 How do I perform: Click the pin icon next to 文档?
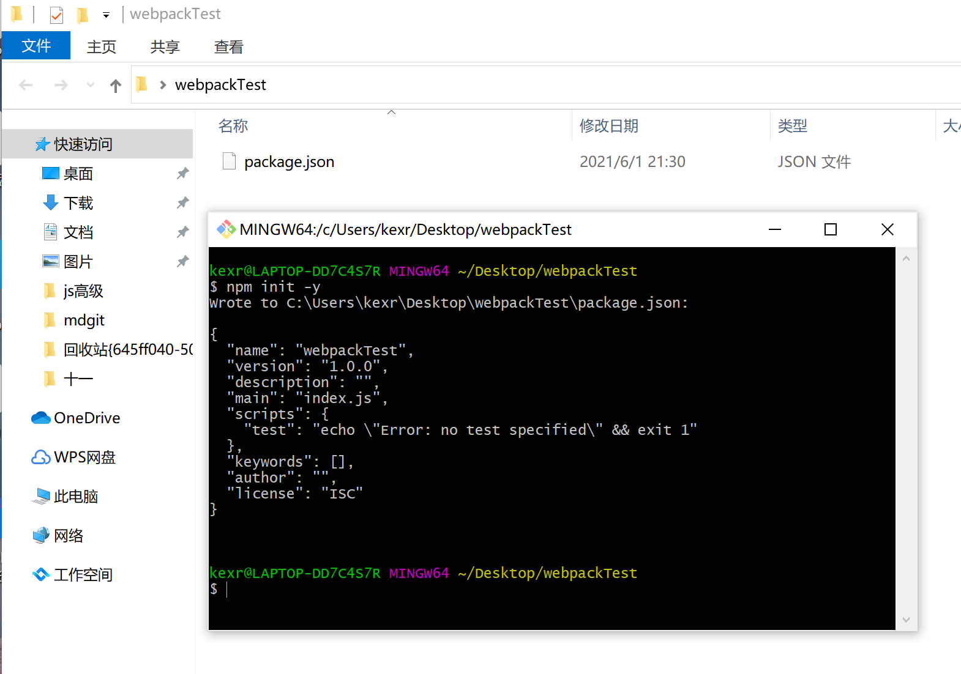pos(182,232)
